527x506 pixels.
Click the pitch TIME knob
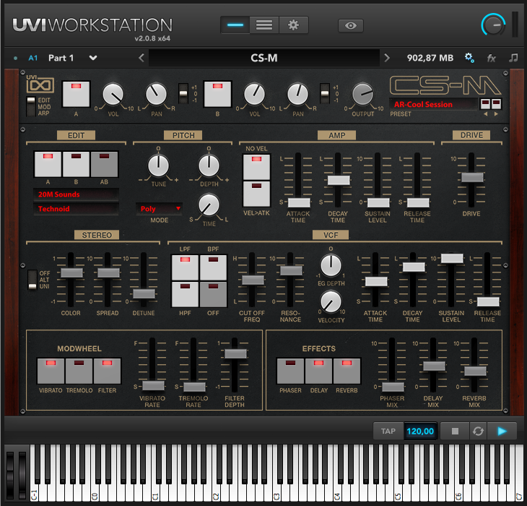point(209,205)
